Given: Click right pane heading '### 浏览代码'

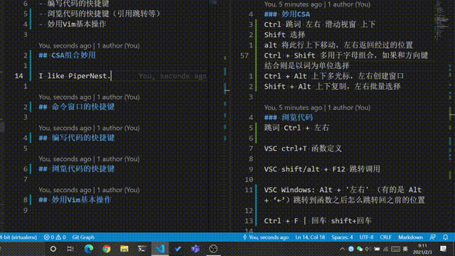Looking at the screenshot, I should click(289, 117).
